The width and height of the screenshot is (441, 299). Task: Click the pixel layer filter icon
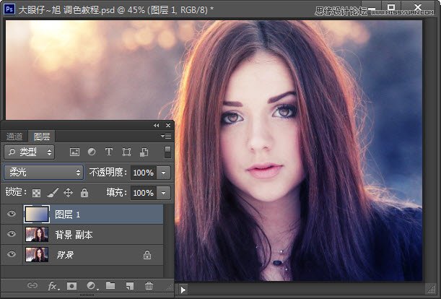click(74, 152)
